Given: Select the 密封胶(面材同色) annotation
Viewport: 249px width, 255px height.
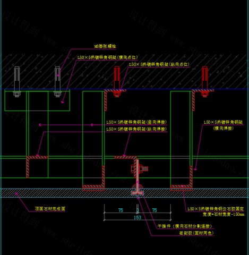Looking at the screenshot, I should tap(196, 233).
